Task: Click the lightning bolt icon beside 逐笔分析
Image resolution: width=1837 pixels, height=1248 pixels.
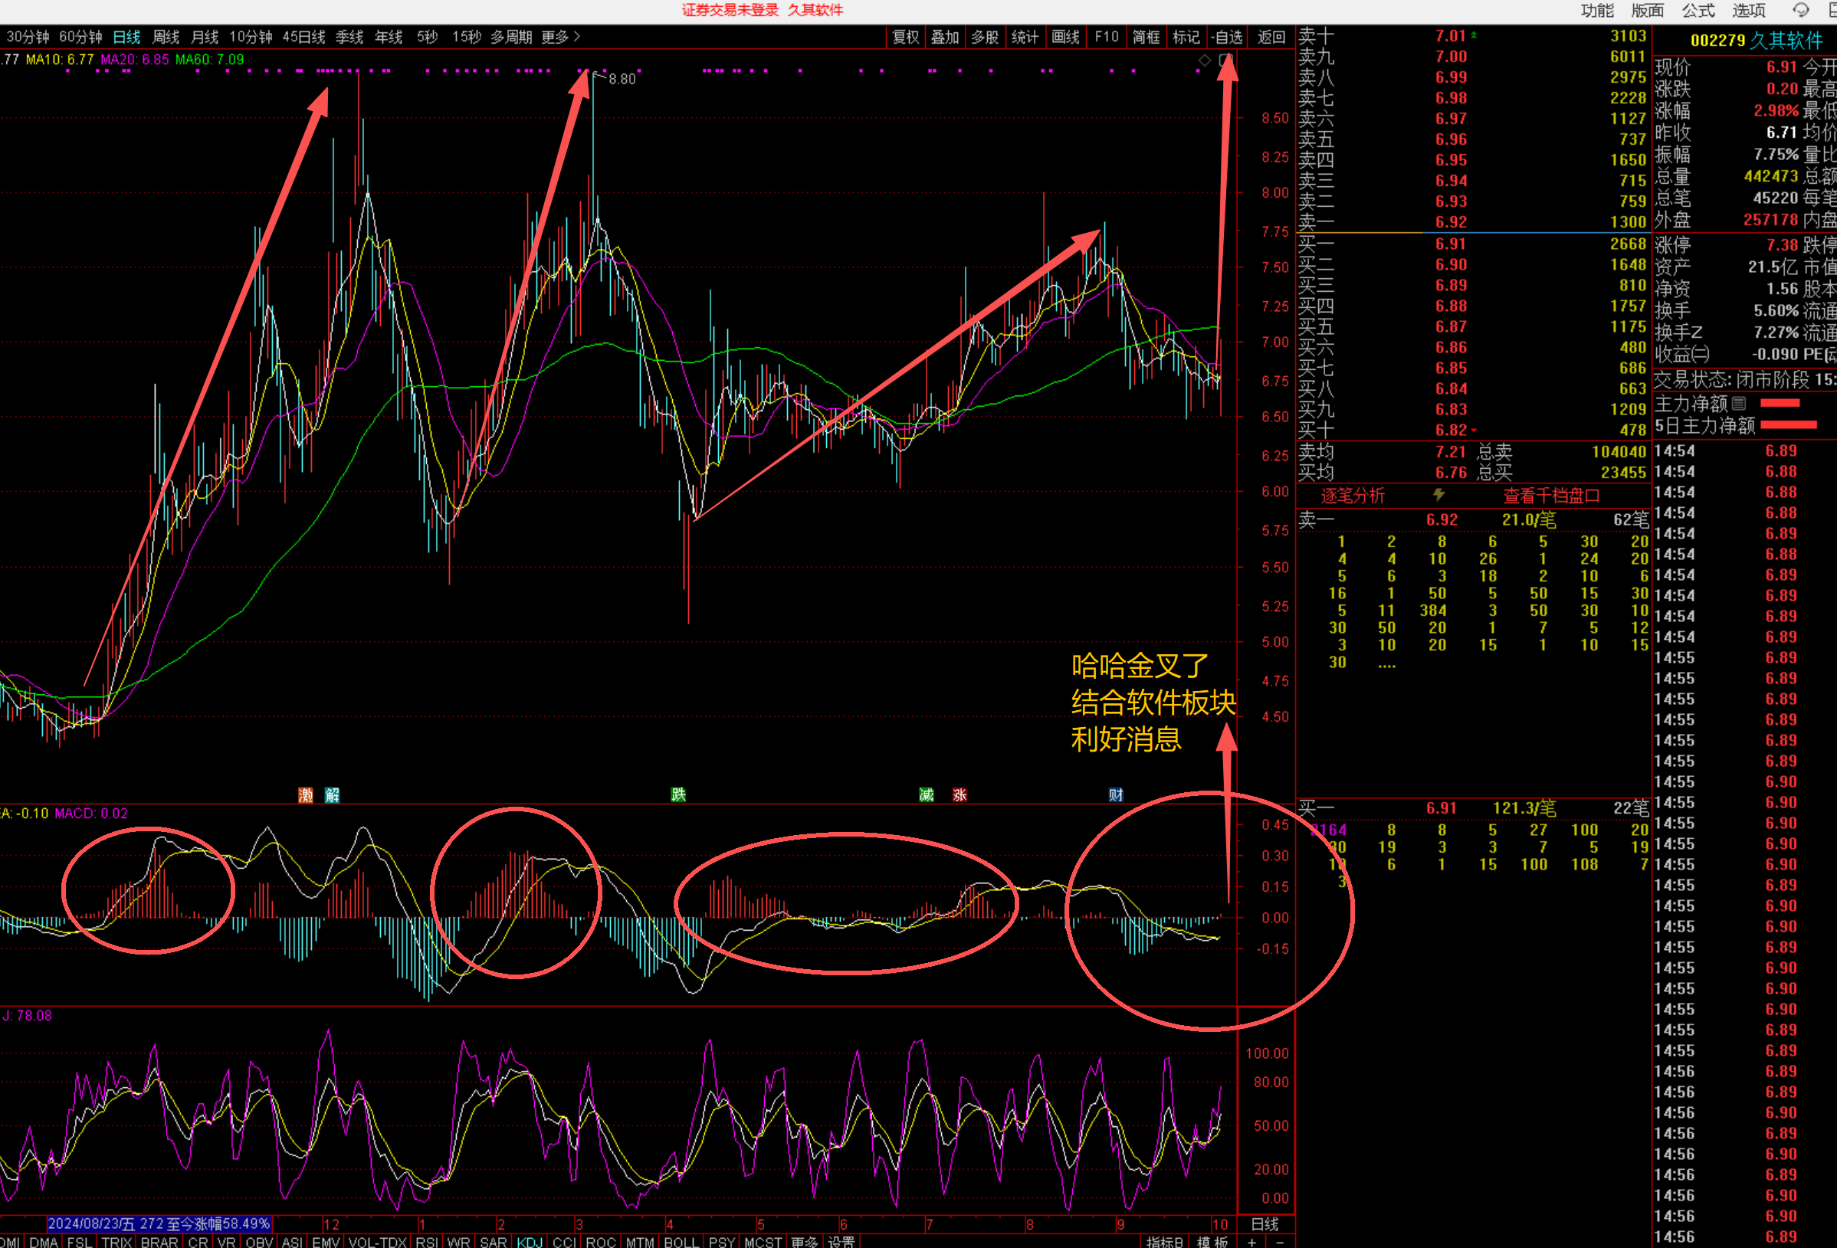Action: (1438, 495)
